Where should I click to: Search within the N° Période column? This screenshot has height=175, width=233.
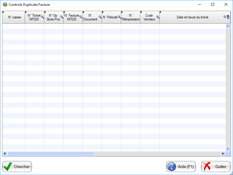tap(119, 17)
